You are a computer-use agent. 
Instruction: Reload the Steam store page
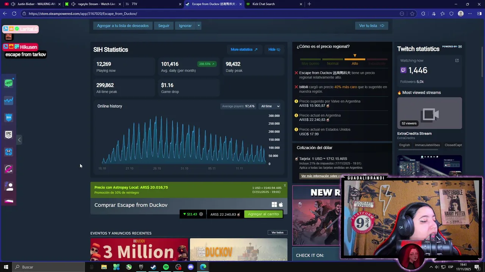coord(14,14)
